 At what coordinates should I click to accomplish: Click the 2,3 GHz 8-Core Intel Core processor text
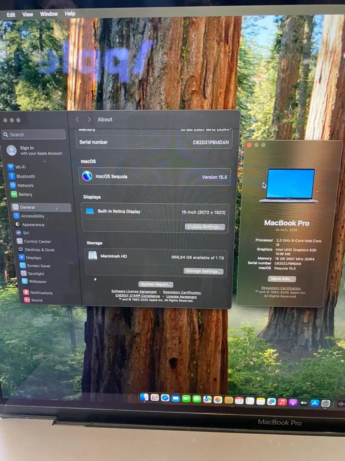click(299, 242)
